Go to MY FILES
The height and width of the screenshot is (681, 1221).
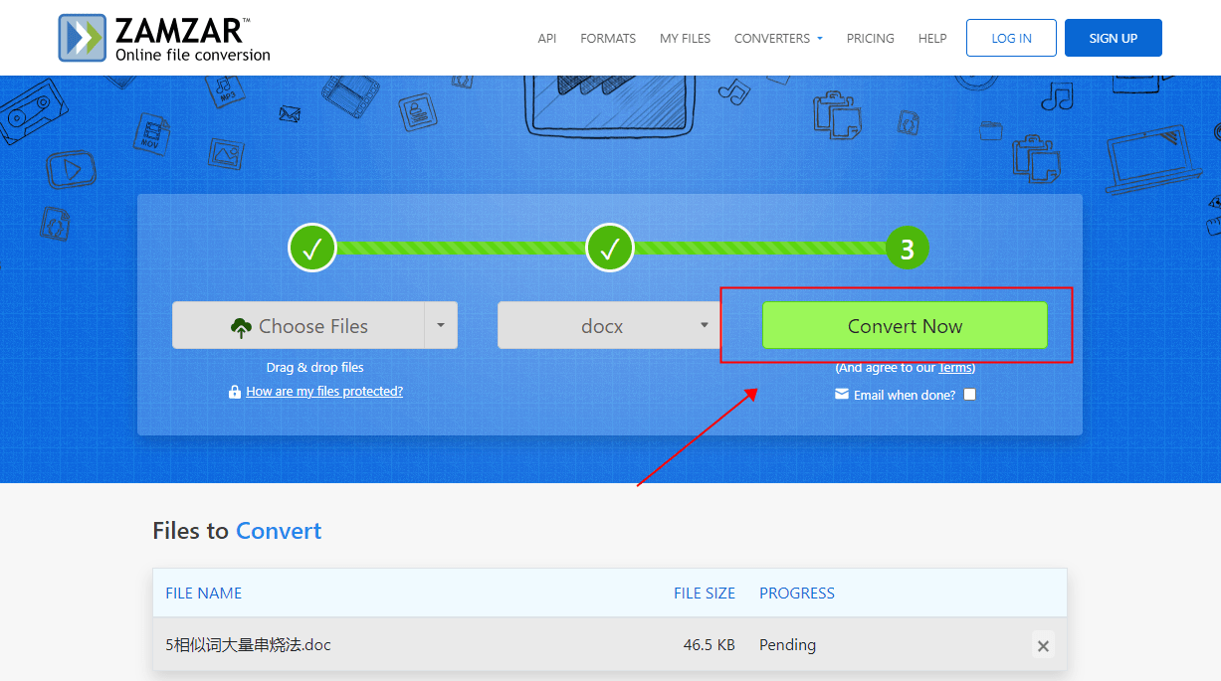[x=685, y=38]
